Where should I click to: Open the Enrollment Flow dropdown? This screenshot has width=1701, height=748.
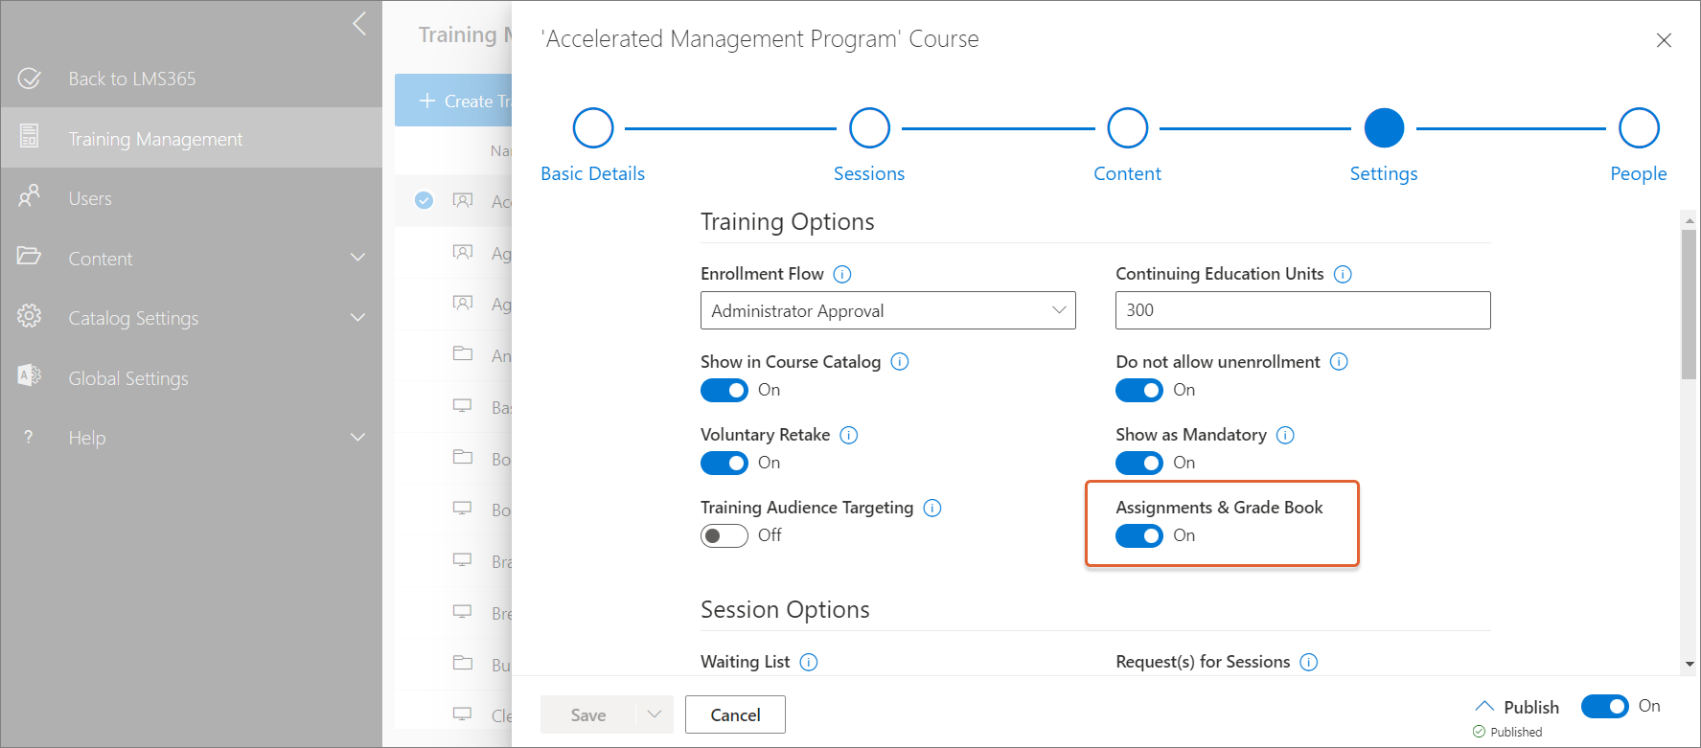tap(887, 310)
